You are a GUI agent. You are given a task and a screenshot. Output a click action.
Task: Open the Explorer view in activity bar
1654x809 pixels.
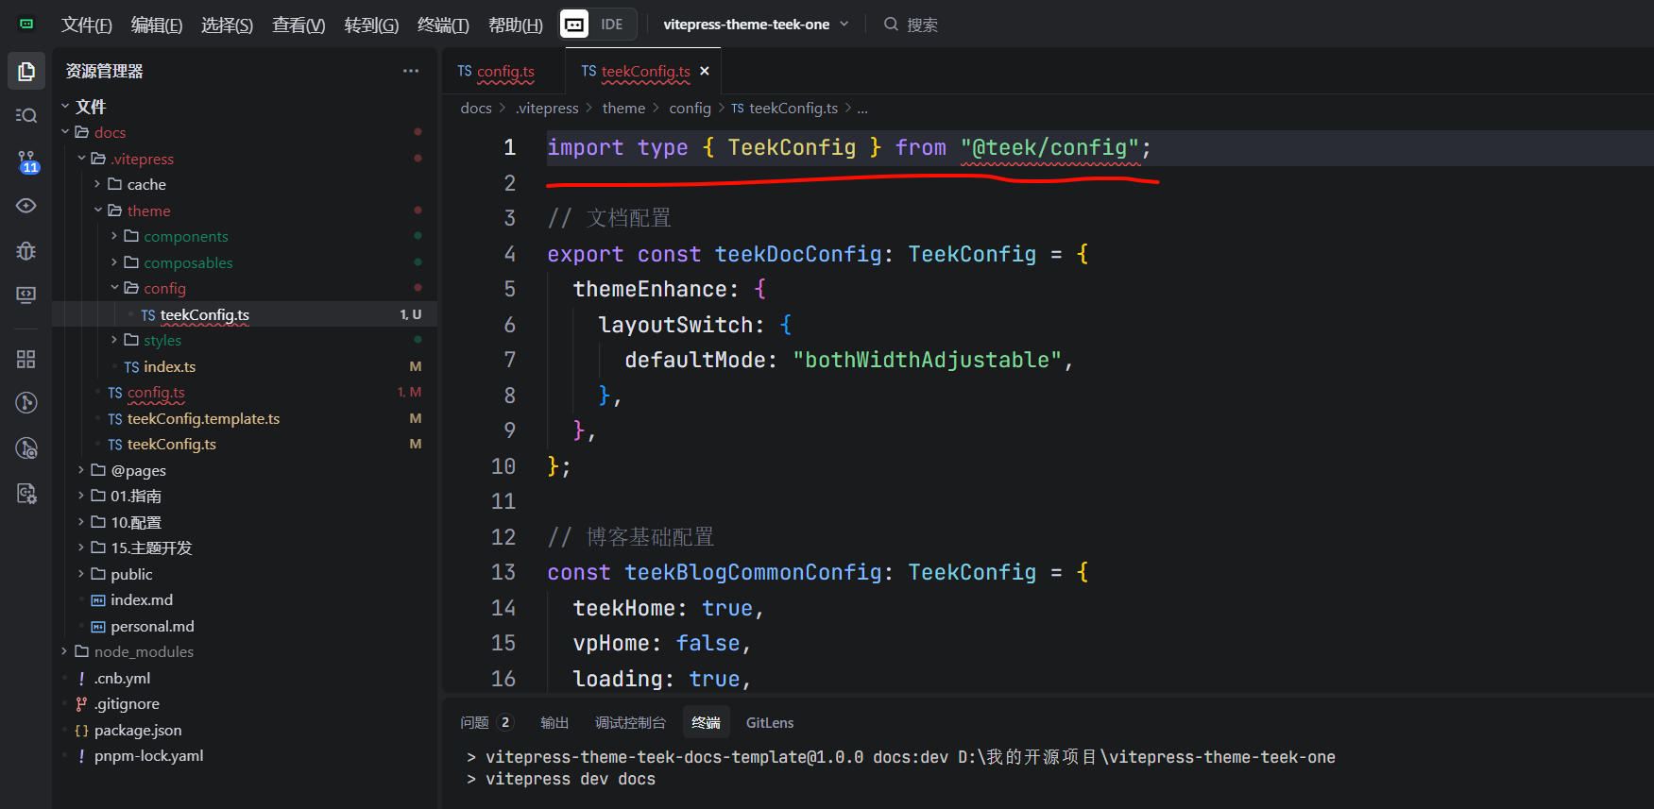coord(26,72)
